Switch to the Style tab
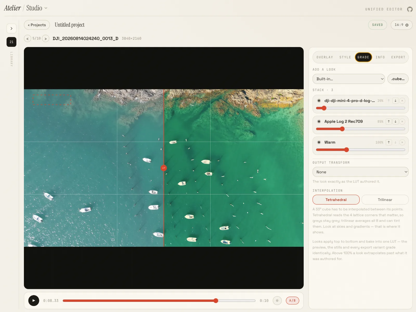 coord(345,57)
